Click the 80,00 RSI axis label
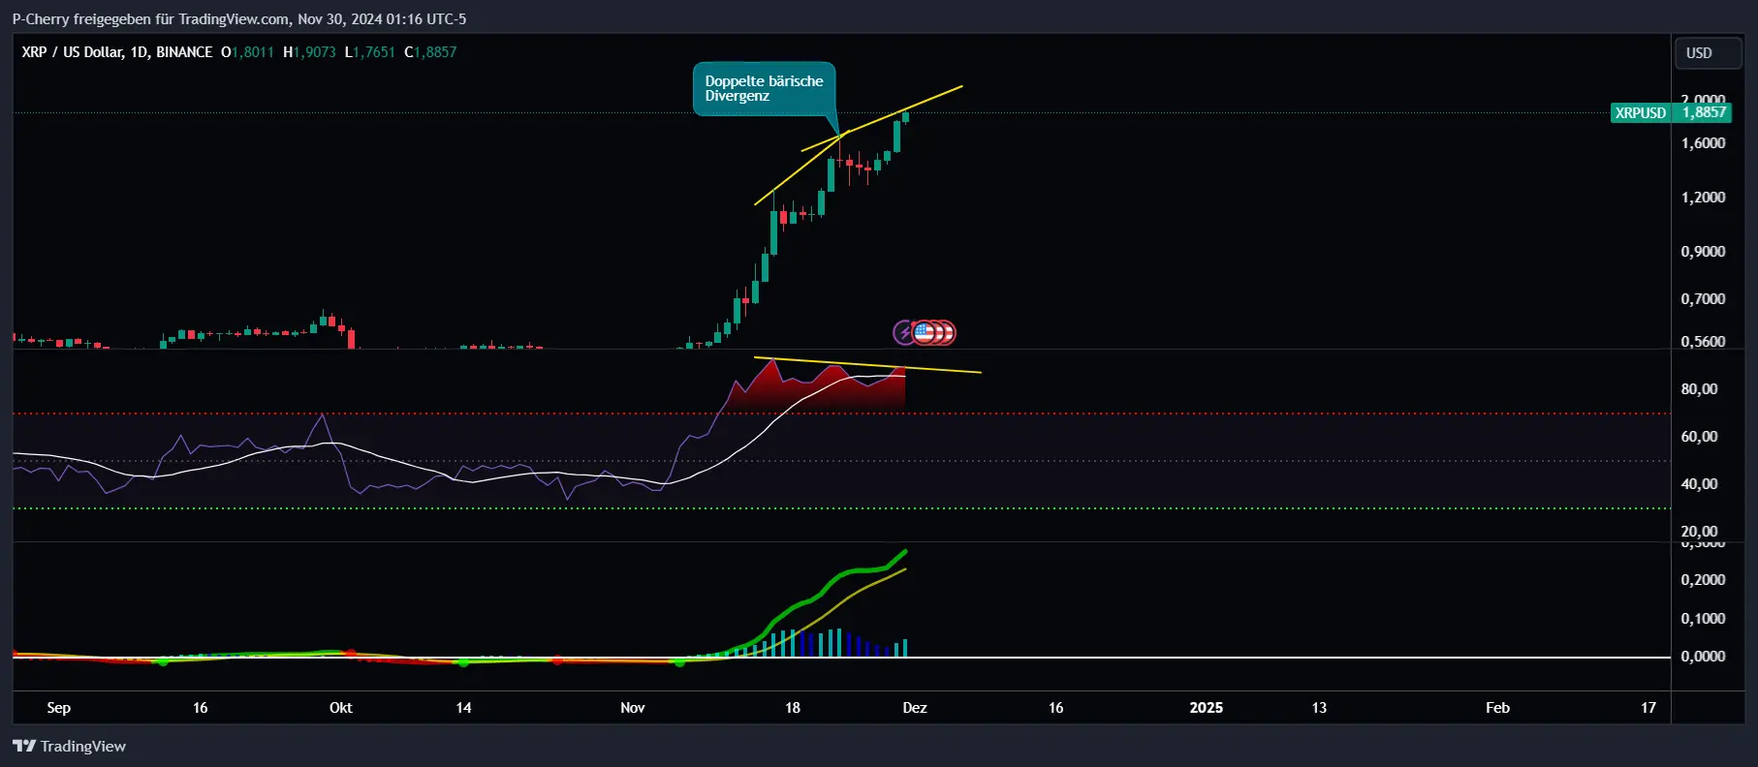 tap(1699, 389)
